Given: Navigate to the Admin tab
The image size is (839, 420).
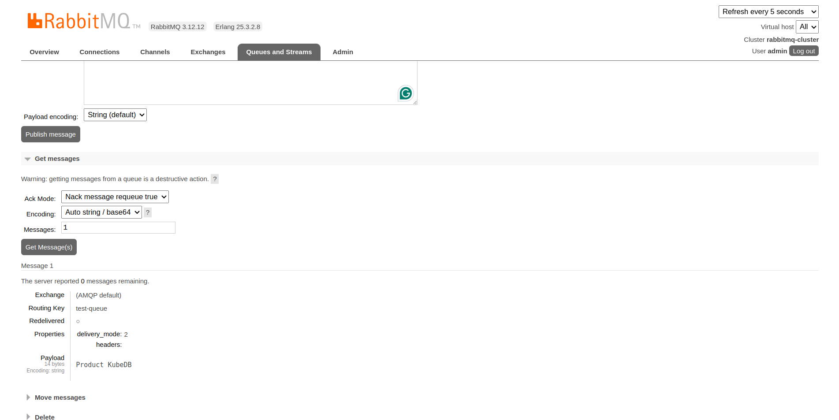Looking at the screenshot, I should [343, 52].
